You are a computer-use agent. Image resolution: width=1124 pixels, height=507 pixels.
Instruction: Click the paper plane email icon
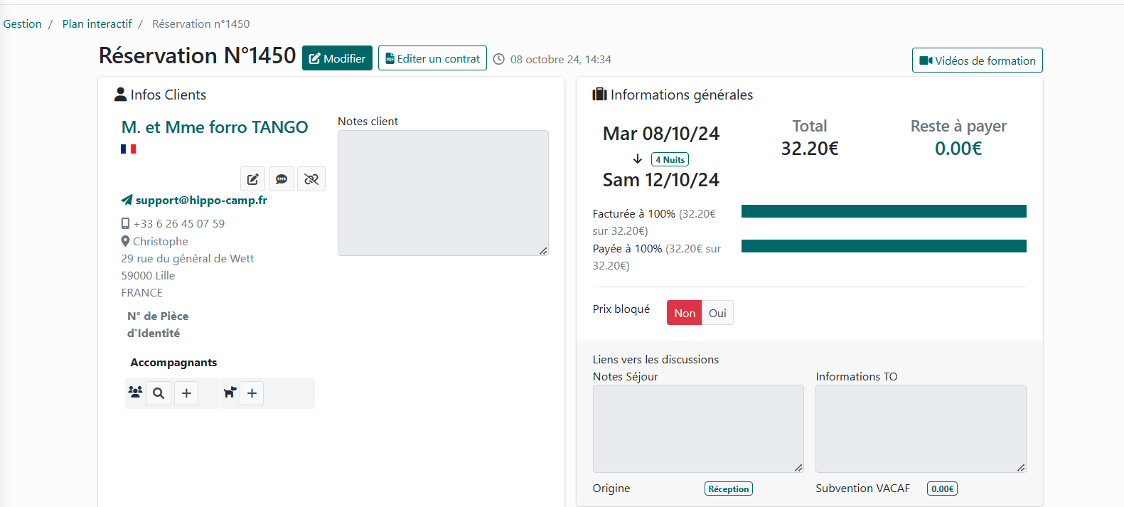[127, 201]
